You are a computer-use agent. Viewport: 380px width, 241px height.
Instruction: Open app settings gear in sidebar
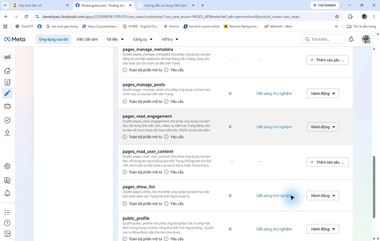pyautogui.click(x=7, y=166)
